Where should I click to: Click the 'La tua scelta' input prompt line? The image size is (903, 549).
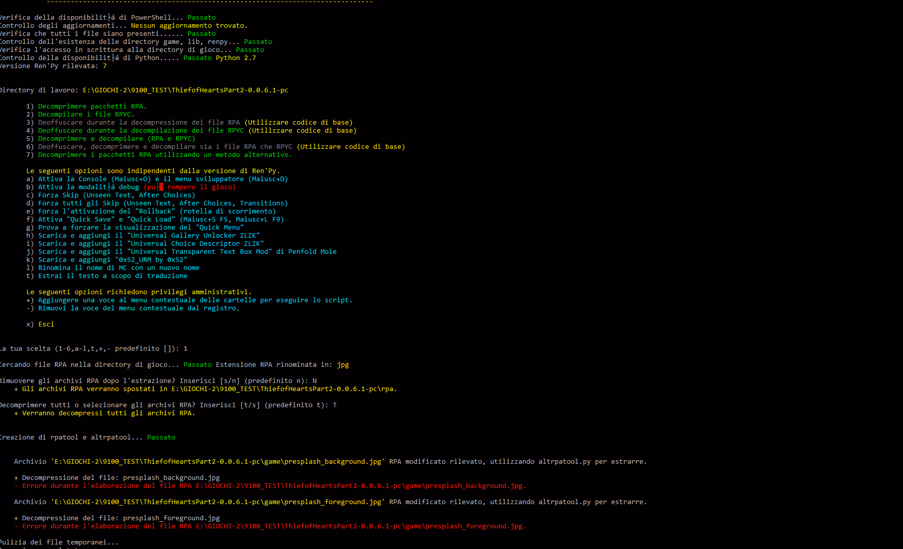tap(93, 349)
